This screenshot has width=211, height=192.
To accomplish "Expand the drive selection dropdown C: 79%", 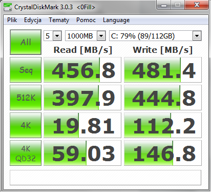I will click(197, 36).
